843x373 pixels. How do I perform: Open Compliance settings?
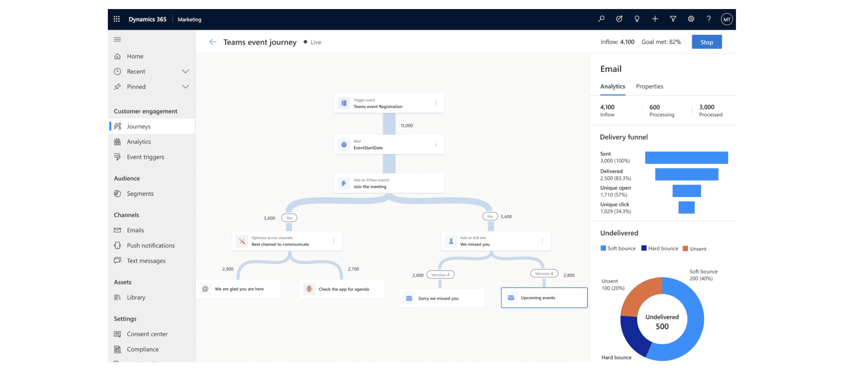point(152,349)
